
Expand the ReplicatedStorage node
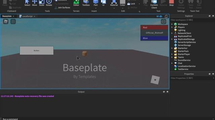172,39
